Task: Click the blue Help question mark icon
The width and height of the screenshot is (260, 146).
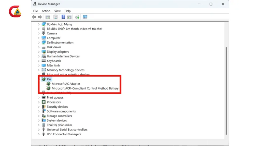Action: pyautogui.click(x=63, y=17)
